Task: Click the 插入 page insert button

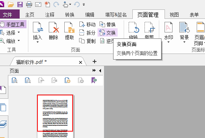Action: coord(38,32)
